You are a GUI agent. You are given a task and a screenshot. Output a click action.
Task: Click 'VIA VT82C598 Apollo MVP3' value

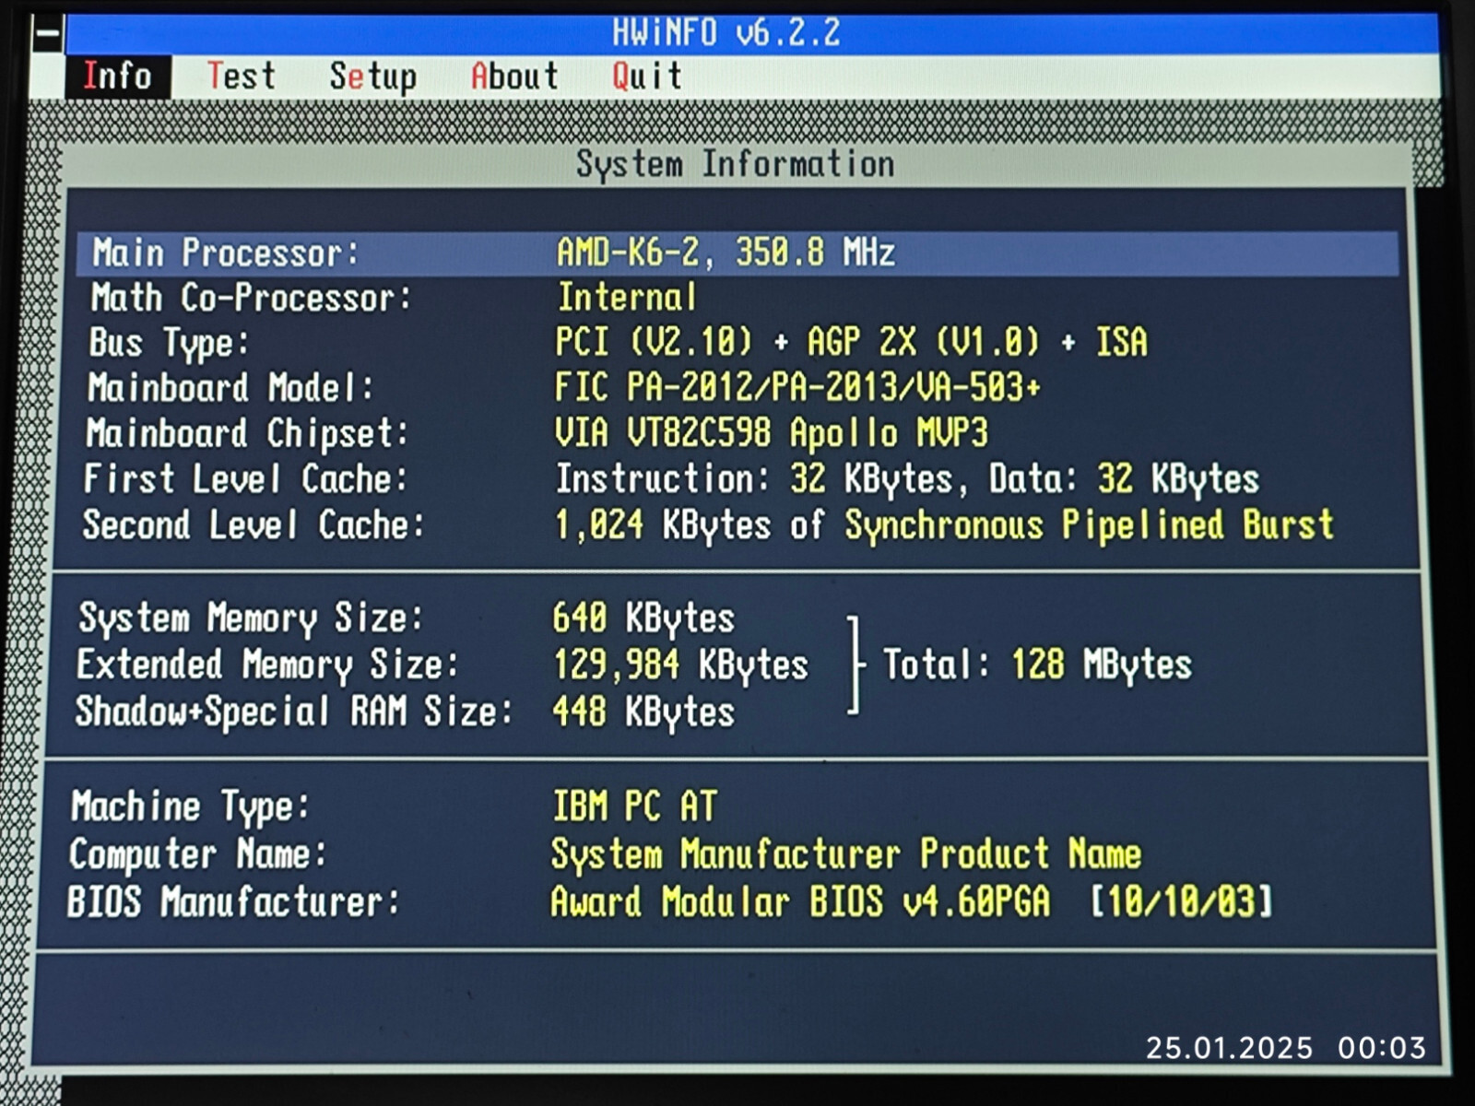[x=771, y=432]
